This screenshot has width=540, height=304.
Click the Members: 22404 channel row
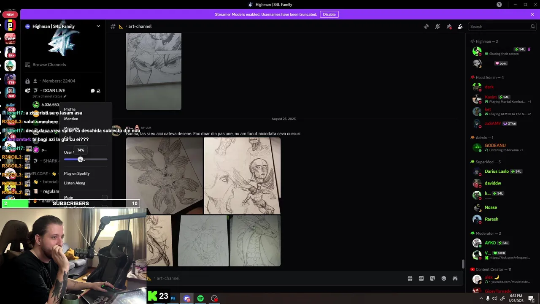tap(62, 81)
